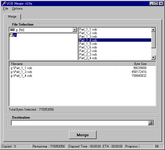Screen dimensions: 165x150
Task: Minimize the VOB Merger window
Action: click(152, 4)
